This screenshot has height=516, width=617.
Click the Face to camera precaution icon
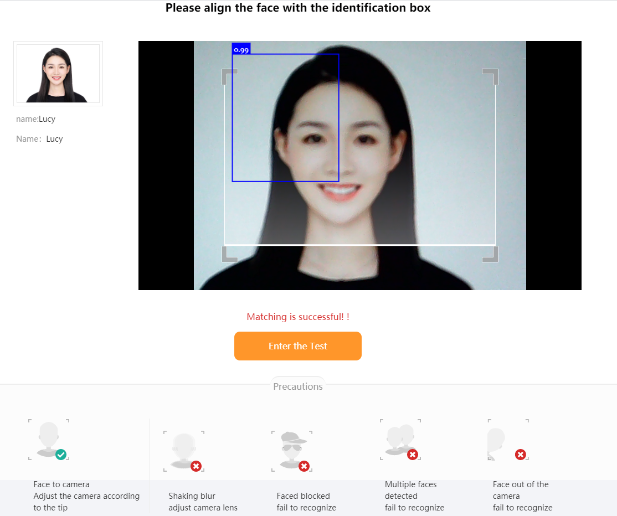pos(49,439)
